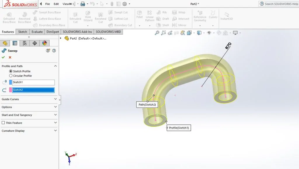Open the Linear Pattern dropdown arrow
Screen dimensions: 299x169
[149, 25]
